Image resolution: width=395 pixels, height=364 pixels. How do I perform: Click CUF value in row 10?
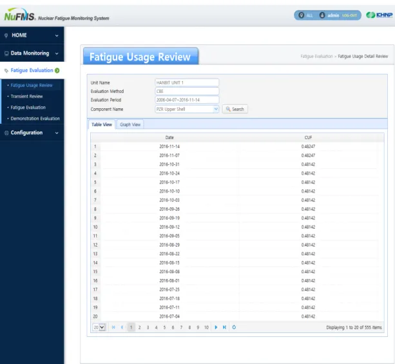tap(308, 227)
